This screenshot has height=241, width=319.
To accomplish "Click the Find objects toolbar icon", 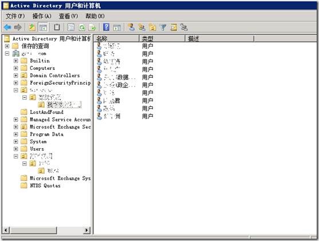I will [174, 27].
